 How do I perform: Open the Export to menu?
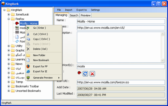82,10
